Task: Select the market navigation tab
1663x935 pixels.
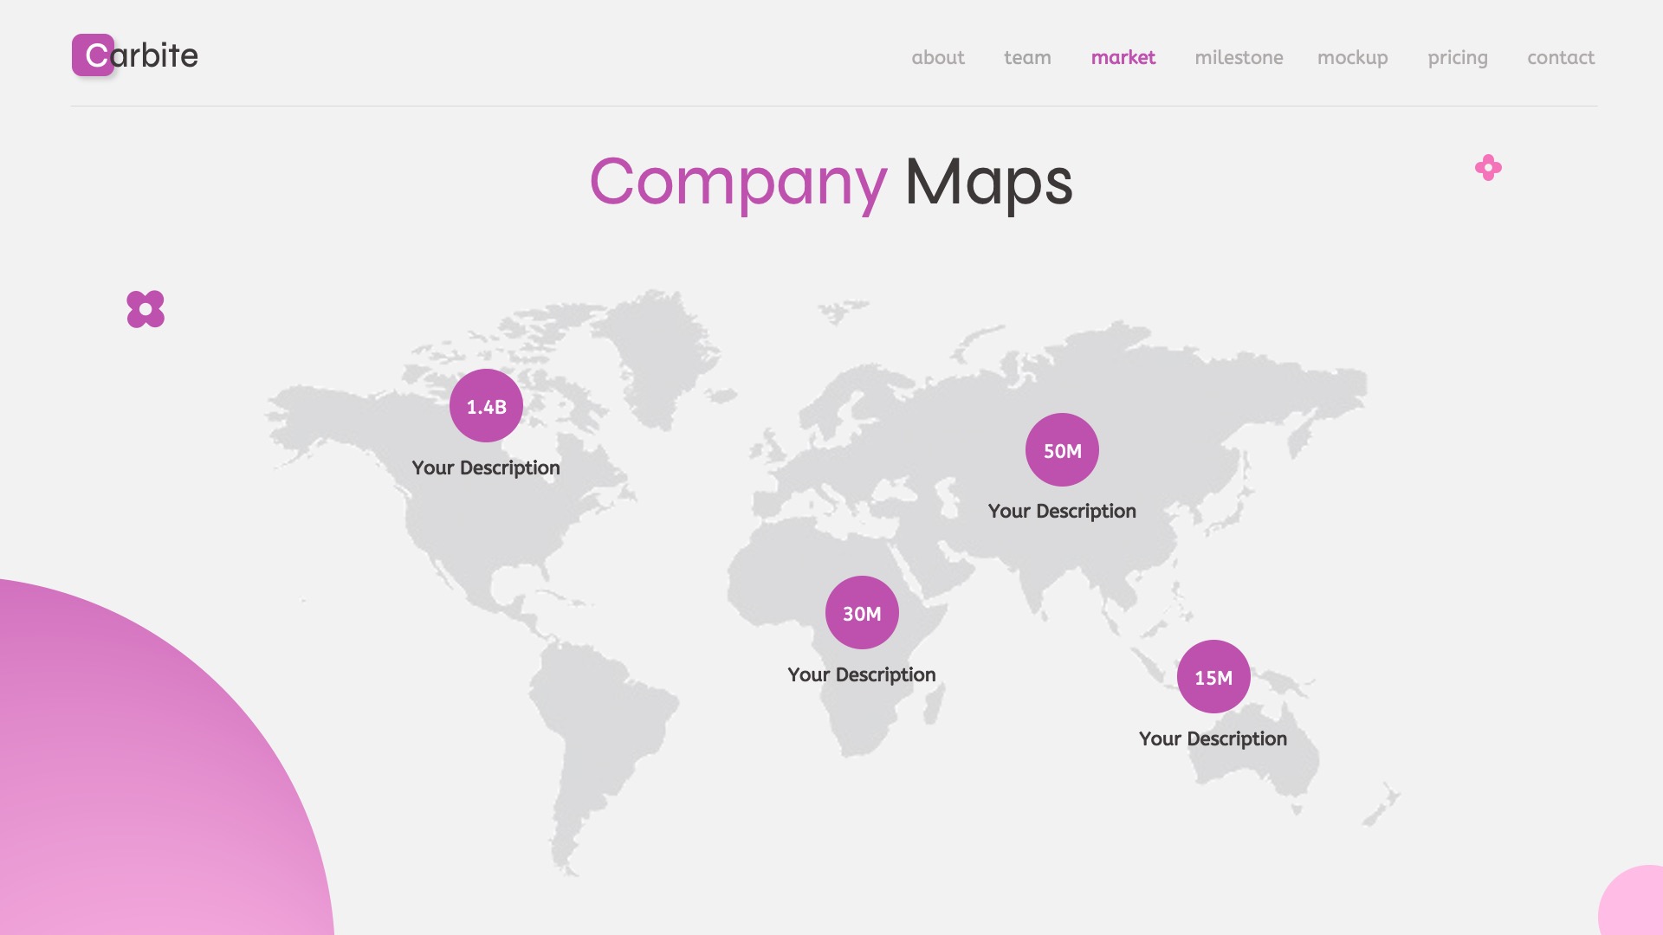Action: tap(1123, 58)
